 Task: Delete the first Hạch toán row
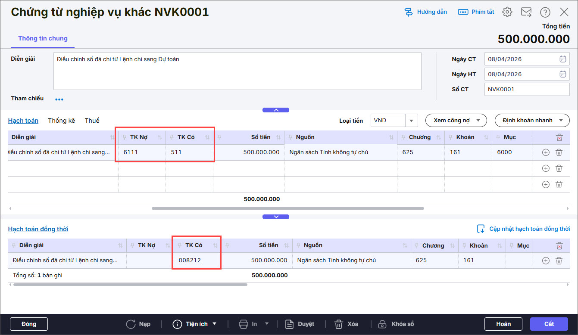[559, 152]
